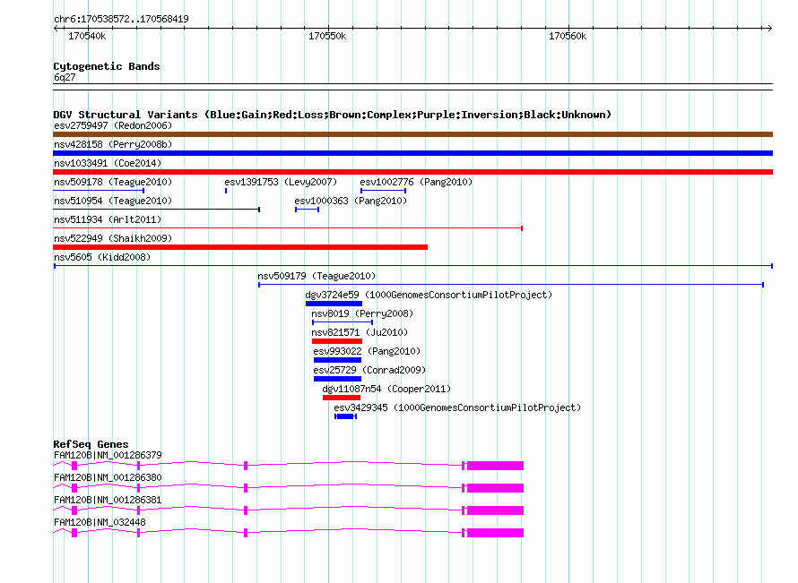Click the nsv8019 (Perry2008) label
This screenshot has width=798, height=583.
coord(362,313)
